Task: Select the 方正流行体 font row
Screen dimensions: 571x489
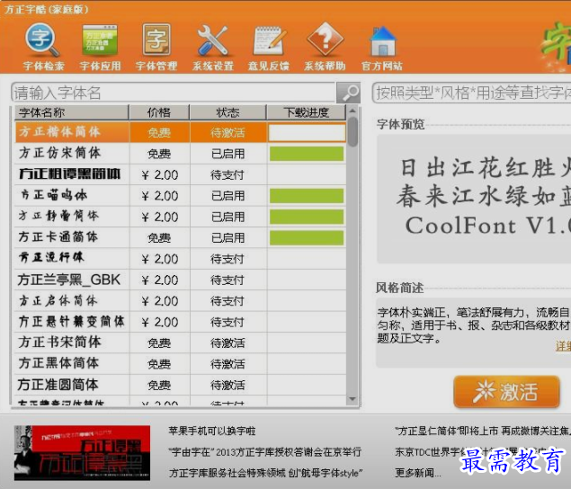Action: point(181,259)
